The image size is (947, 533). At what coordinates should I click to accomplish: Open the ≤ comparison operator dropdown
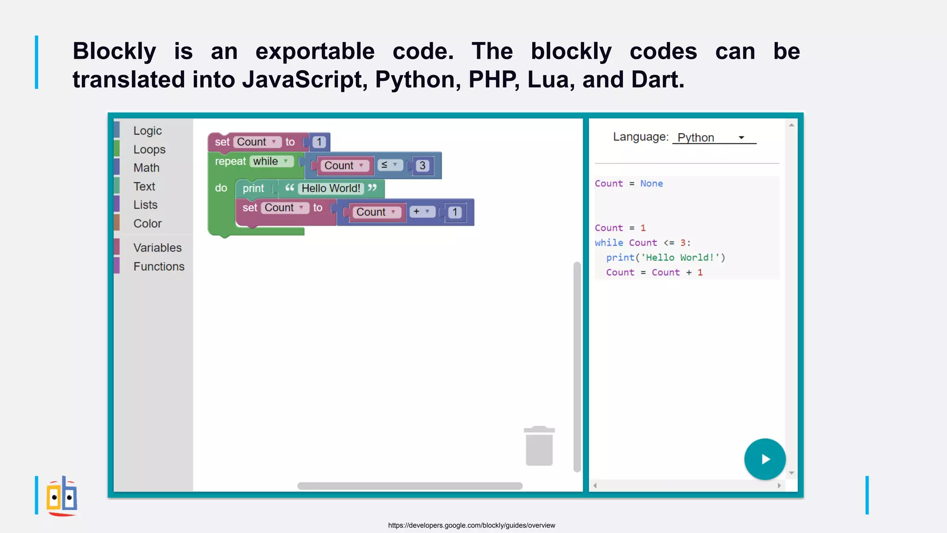(390, 165)
